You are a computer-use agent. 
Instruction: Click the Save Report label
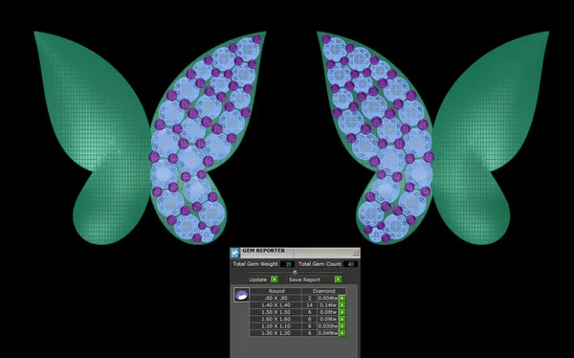(304, 280)
